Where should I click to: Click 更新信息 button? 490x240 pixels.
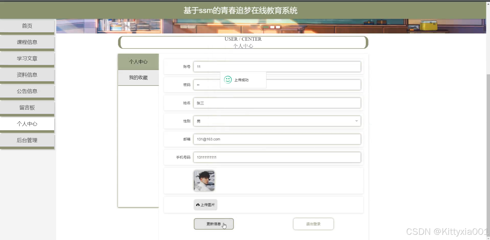pyautogui.click(x=214, y=224)
